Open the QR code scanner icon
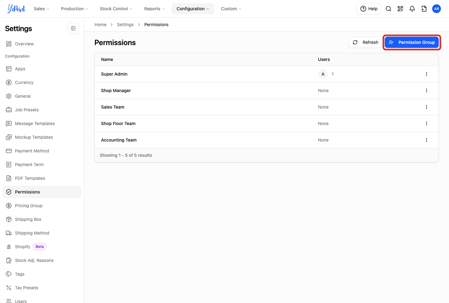 click(x=400, y=9)
